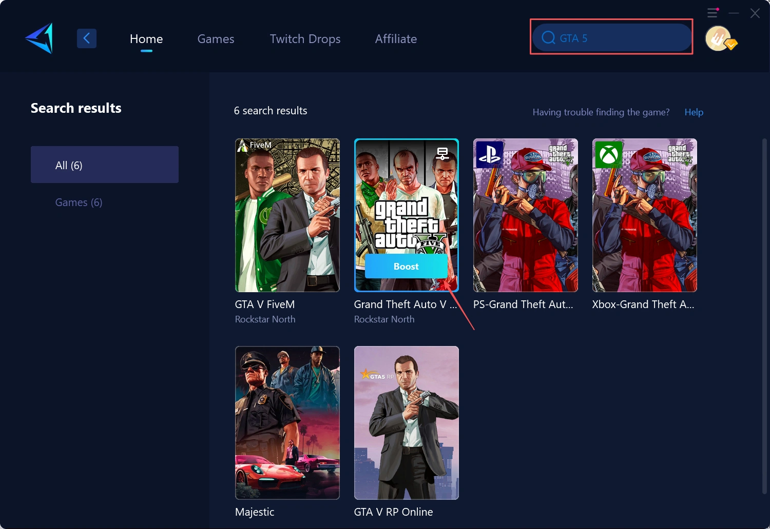Click the FiveM badge on GTA V FiveM card
The image size is (770, 529).
255,146
